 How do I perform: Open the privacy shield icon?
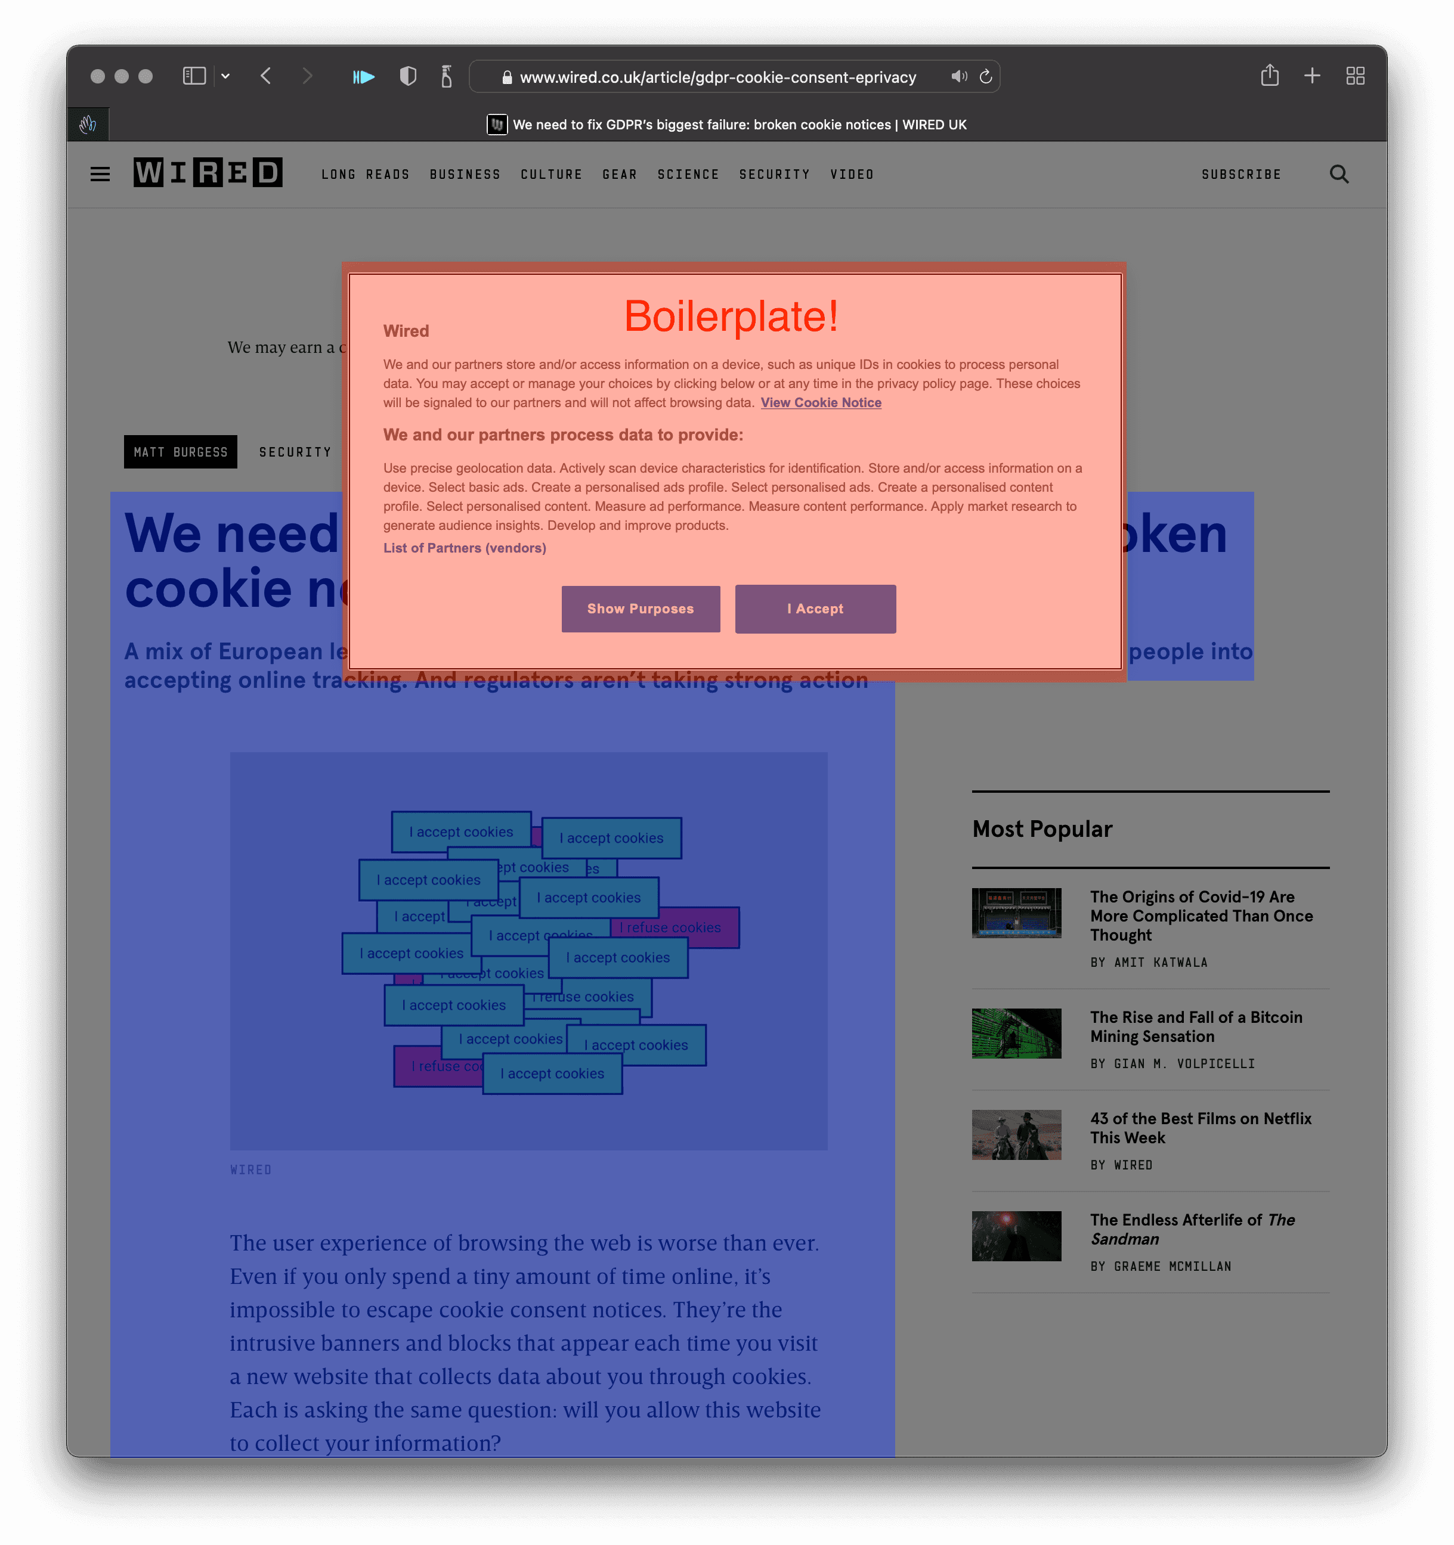tap(407, 76)
